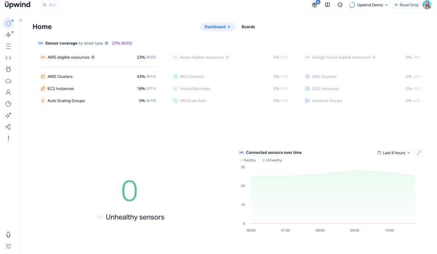Click the Read Only mode badge
This screenshot has height=254, width=437.
[406, 5]
